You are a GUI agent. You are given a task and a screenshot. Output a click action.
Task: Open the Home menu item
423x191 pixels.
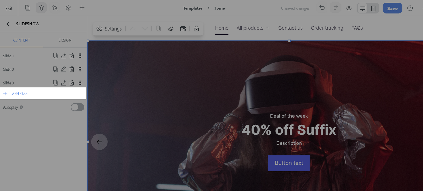pos(222,28)
